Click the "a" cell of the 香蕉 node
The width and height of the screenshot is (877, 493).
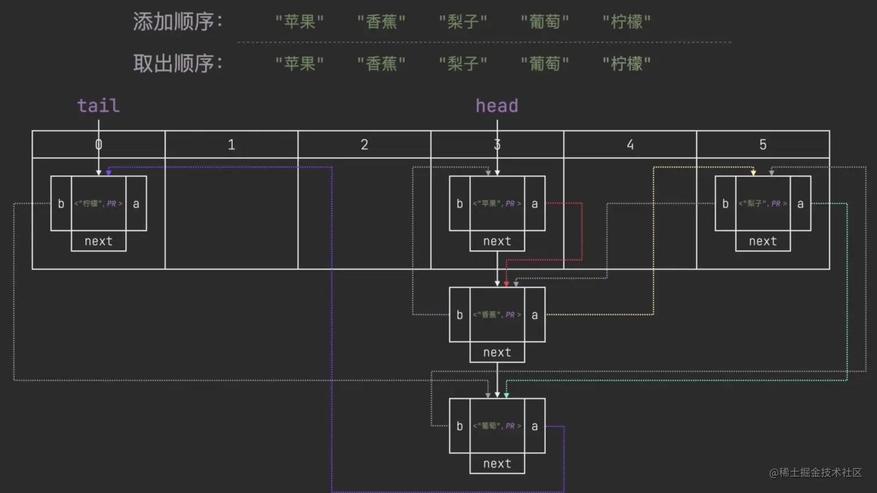535,315
